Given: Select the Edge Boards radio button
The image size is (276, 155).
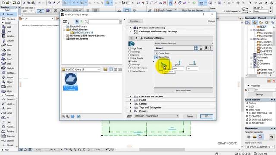Looking at the screenshot, I should click(x=129, y=58).
